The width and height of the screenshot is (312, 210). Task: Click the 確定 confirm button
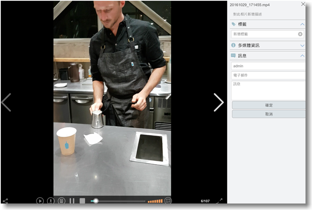(269, 105)
